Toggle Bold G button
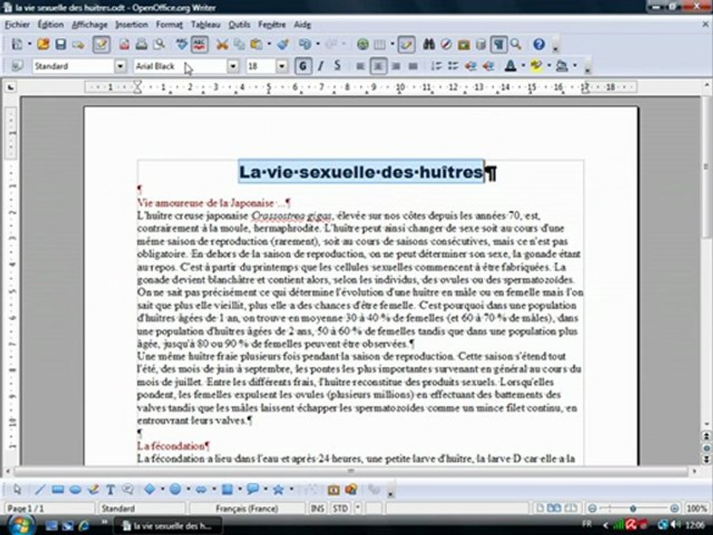Viewport: 713px width, 535px height. click(x=303, y=66)
